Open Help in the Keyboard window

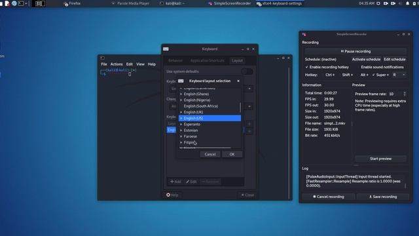point(172,195)
